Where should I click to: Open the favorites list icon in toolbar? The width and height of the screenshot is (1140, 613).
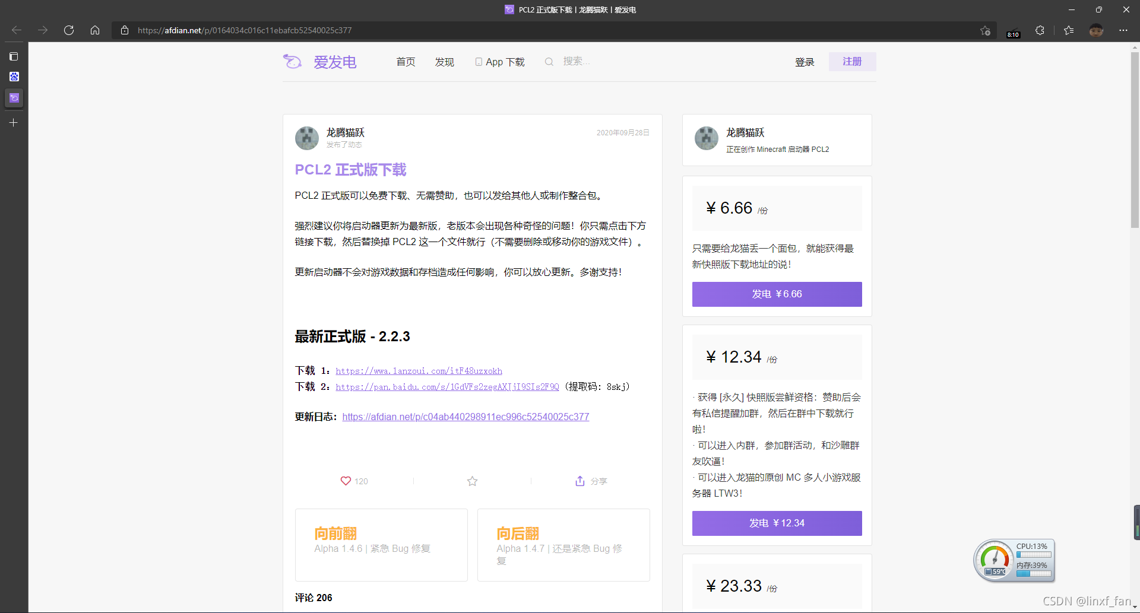[1069, 30]
